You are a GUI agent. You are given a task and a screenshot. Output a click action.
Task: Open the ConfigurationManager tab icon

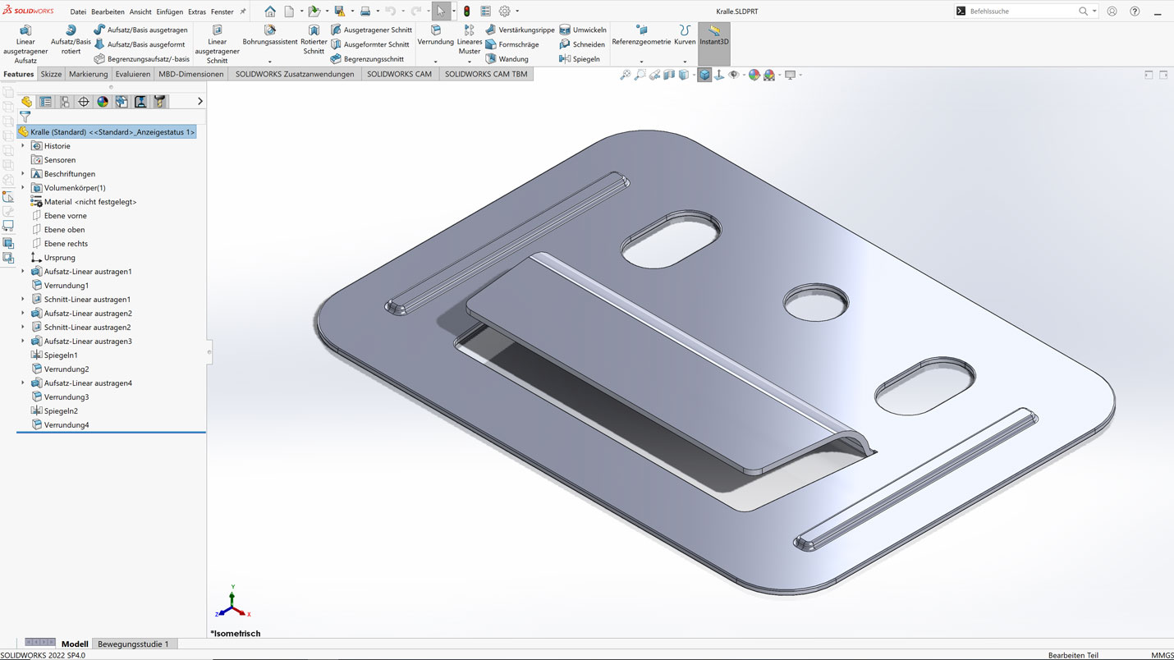click(x=65, y=102)
